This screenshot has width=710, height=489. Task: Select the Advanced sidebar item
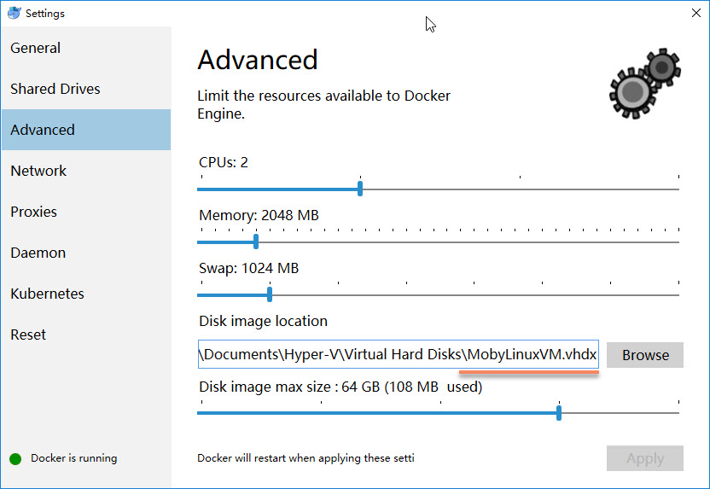(x=43, y=130)
